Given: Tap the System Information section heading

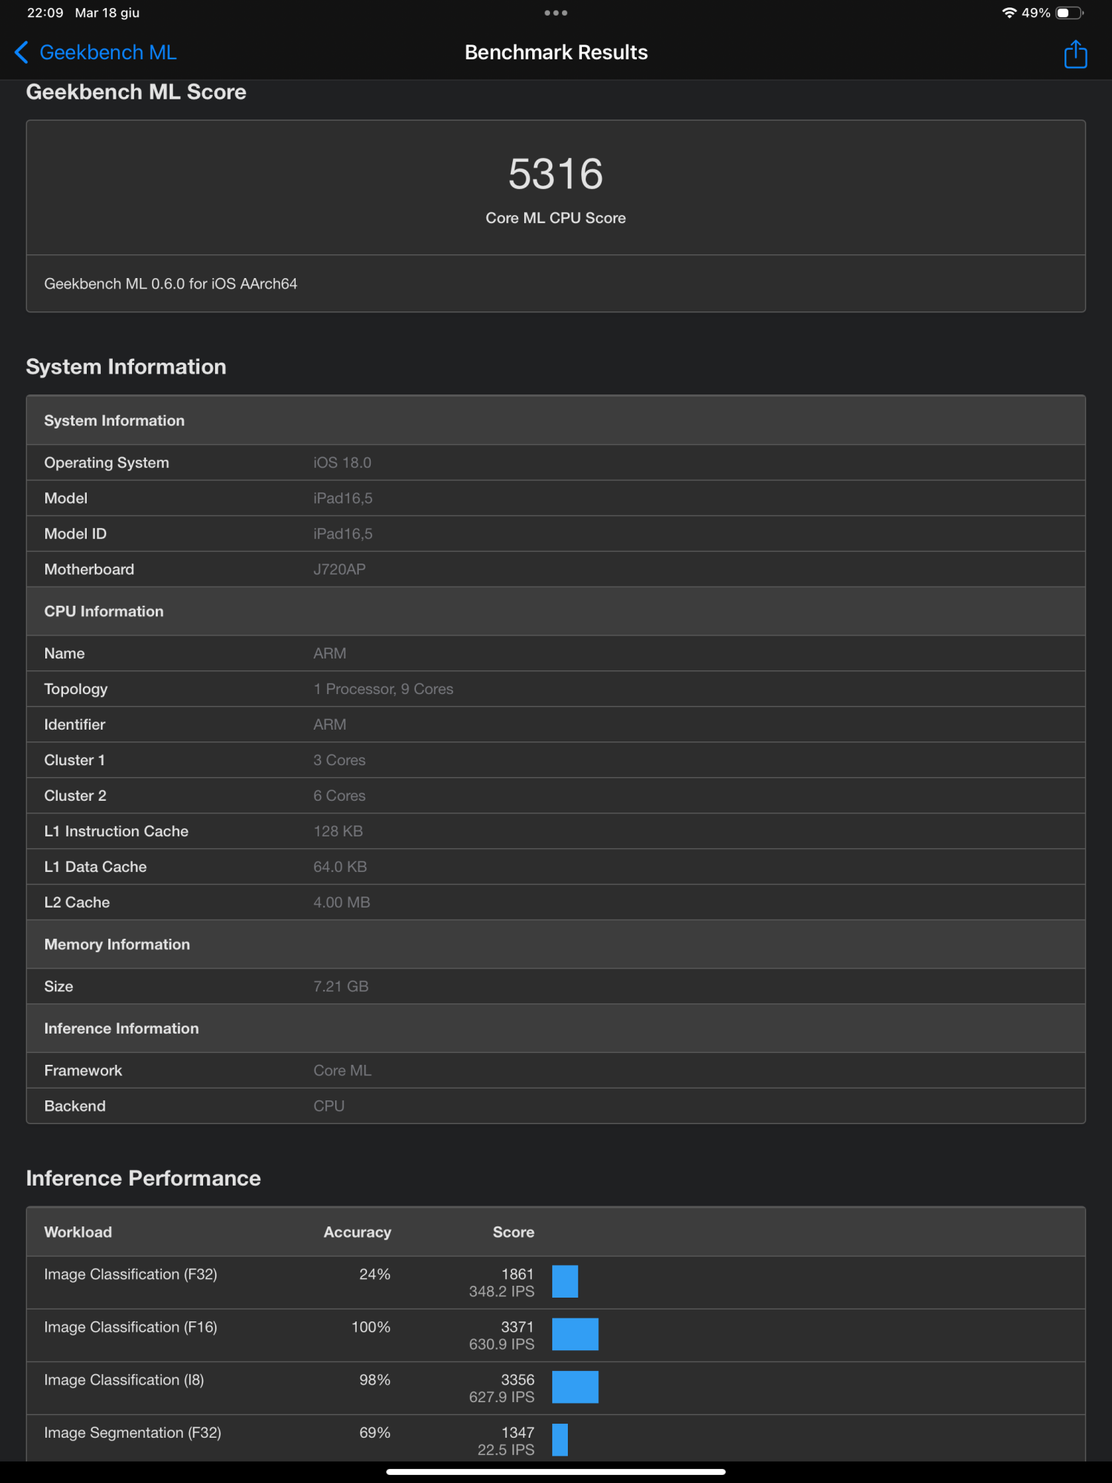Looking at the screenshot, I should point(126,367).
